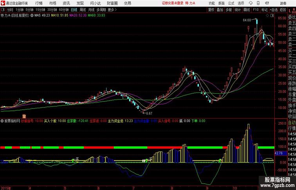Click the 统计 statistics button
This screenshot has height=190, width=296.
point(238,10)
